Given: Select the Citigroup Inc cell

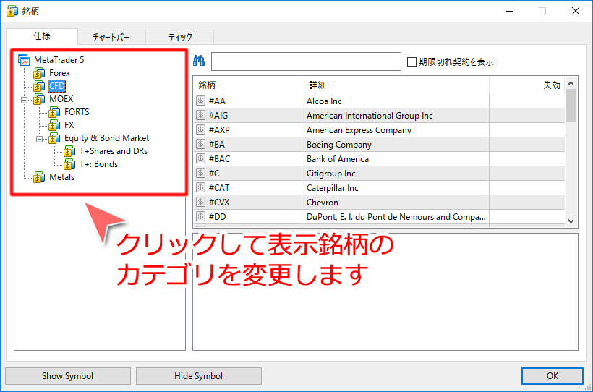Looking at the screenshot, I should click(x=397, y=174).
